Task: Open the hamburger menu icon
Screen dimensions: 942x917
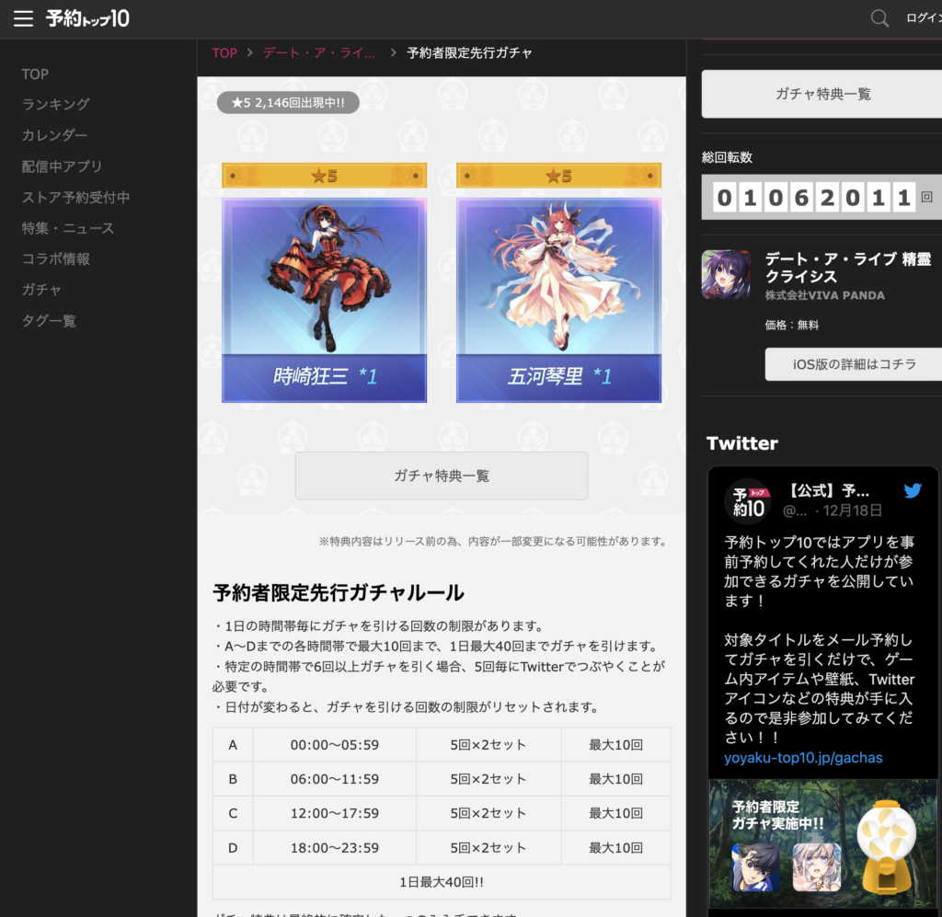Action: coord(23,18)
